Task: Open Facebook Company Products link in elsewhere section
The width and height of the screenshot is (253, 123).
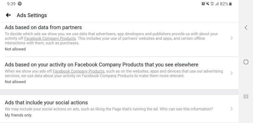Action: click(x=78, y=71)
